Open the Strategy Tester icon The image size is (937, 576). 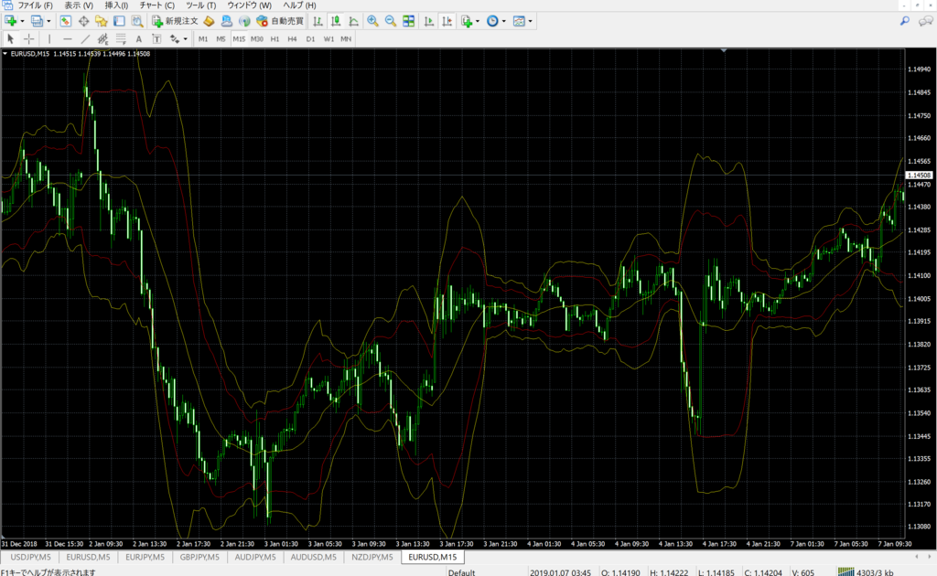click(x=137, y=22)
